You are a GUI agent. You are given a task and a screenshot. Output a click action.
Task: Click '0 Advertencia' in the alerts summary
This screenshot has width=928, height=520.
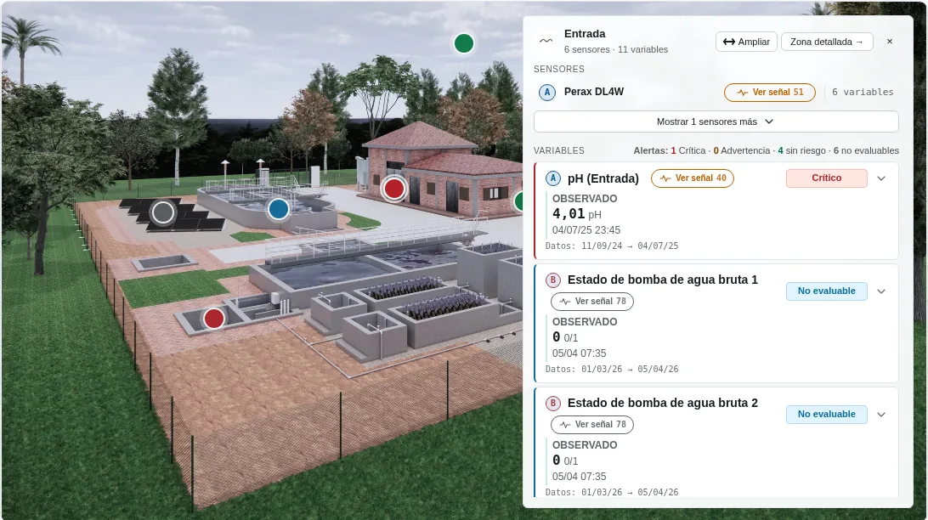(742, 151)
